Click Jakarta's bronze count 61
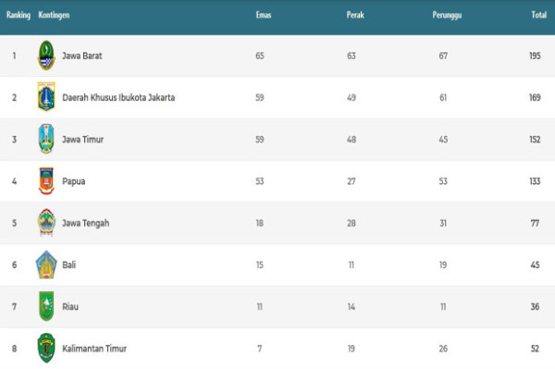The height and width of the screenshot is (369, 555). 443,98
